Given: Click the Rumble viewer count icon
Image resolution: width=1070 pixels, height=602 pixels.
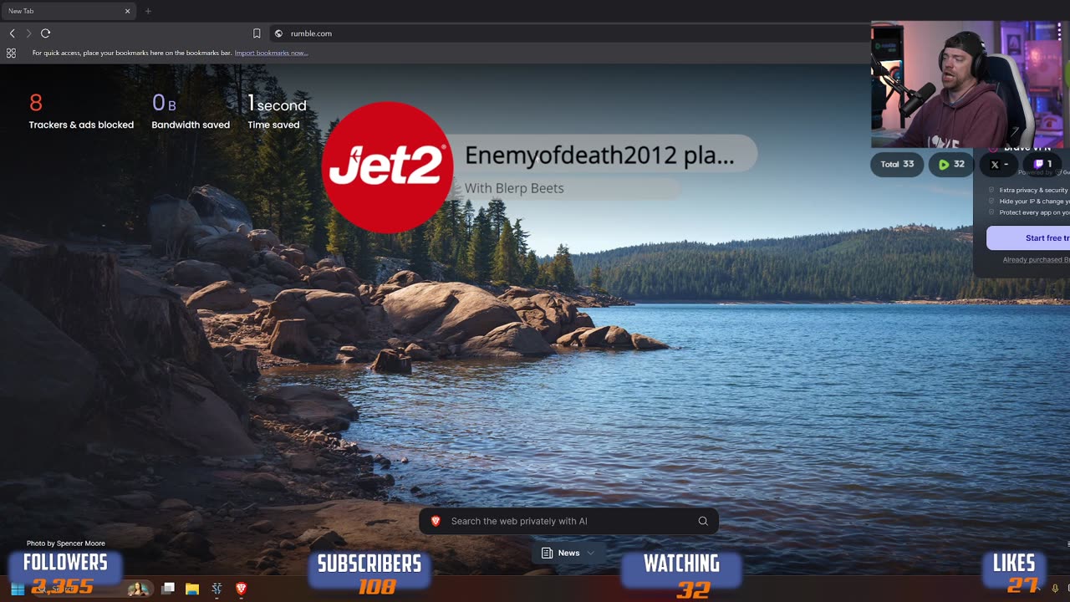Looking at the screenshot, I should click(944, 165).
